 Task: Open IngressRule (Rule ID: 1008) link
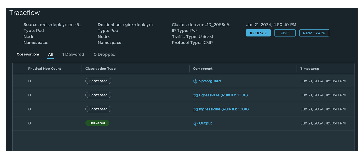[223, 109]
